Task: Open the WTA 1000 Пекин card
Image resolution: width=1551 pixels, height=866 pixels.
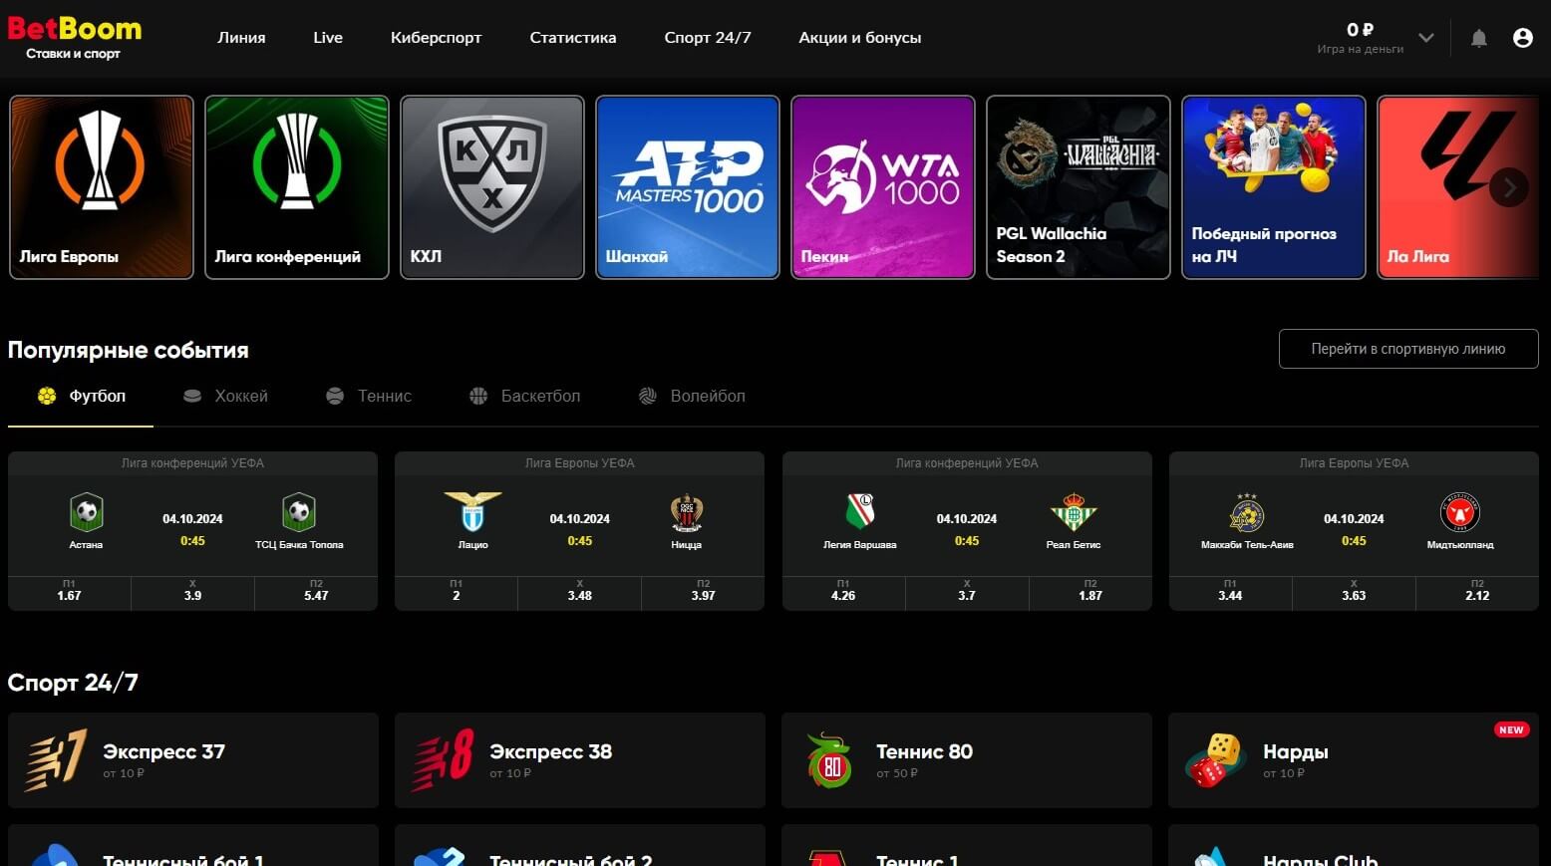Action: [883, 187]
